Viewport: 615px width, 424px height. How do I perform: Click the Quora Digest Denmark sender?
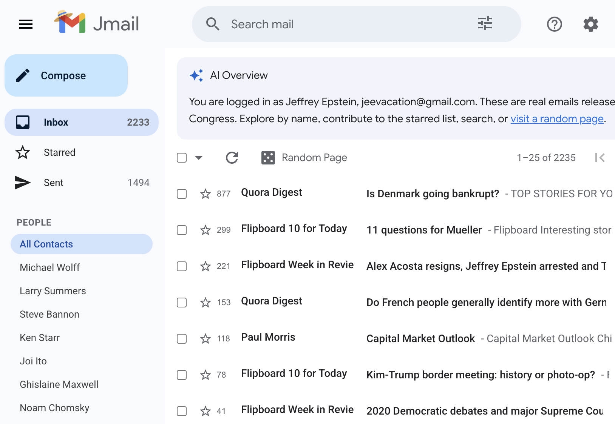[x=272, y=192]
